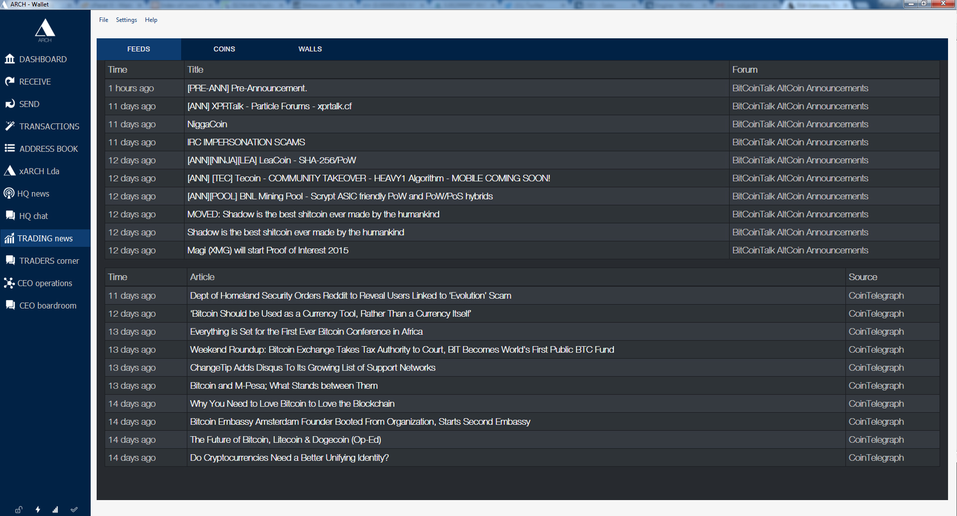
Task: Open '[ANN] XPRTalk - Particle Forums' thread
Action: pos(270,106)
